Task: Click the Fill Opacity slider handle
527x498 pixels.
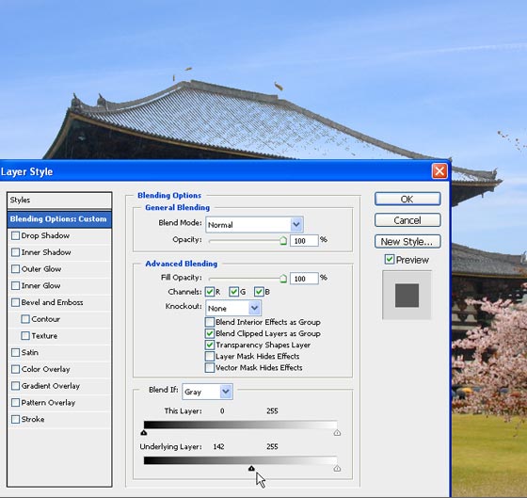Action: (x=283, y=279)
